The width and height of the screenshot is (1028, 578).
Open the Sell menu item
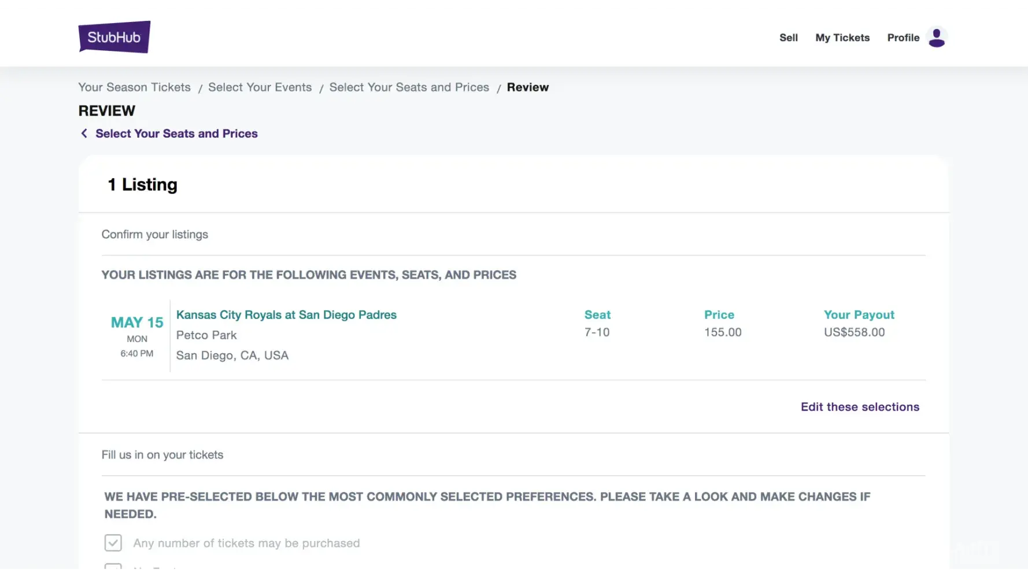788,38
